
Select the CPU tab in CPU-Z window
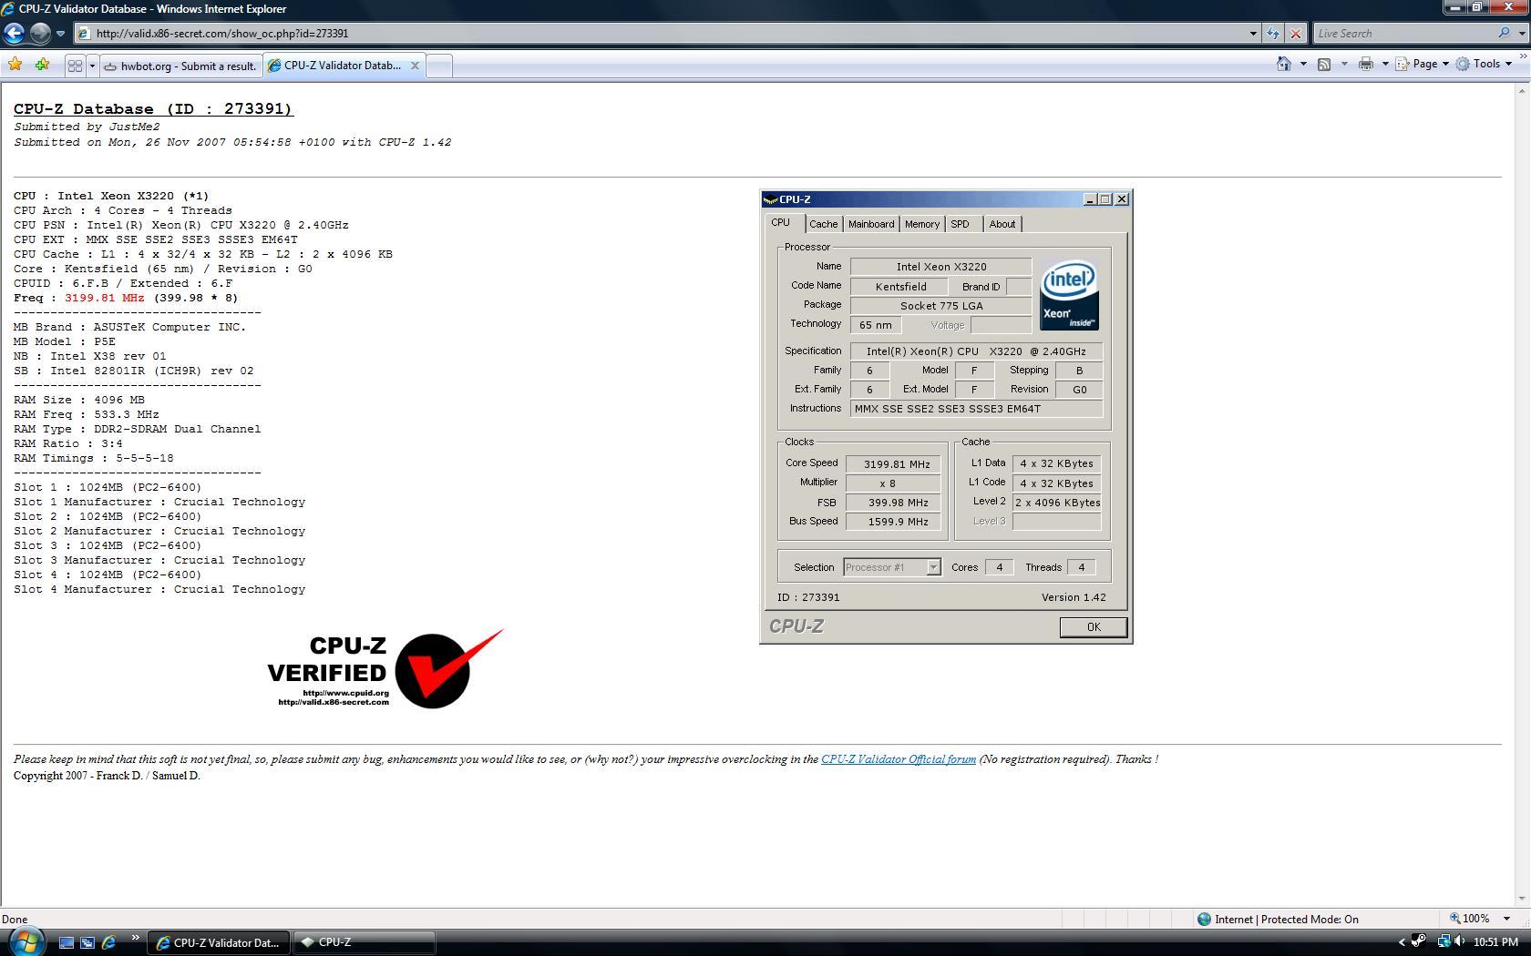tap(781, 223)
